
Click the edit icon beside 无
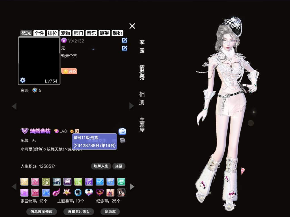click(x=124, y=48)
